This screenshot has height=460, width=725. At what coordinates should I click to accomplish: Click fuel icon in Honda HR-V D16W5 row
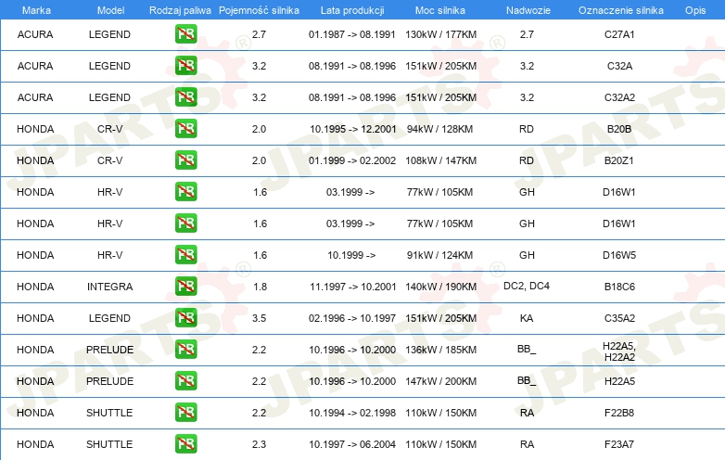tap(185, 255)
